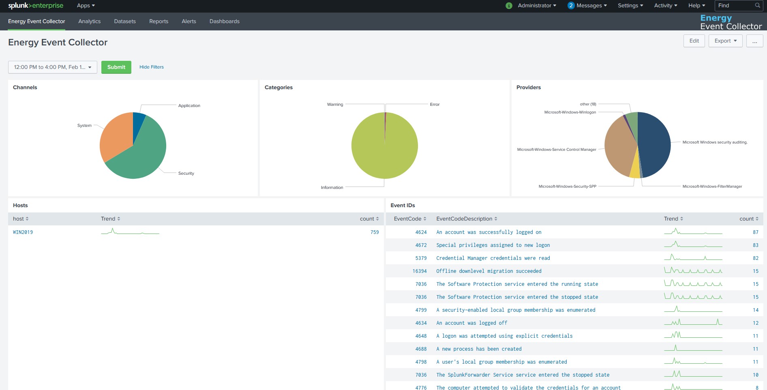Click the Find search magnifier icon
Image resolution: width=767 pixels, height=390 pixels.
[x=757, y=6]
